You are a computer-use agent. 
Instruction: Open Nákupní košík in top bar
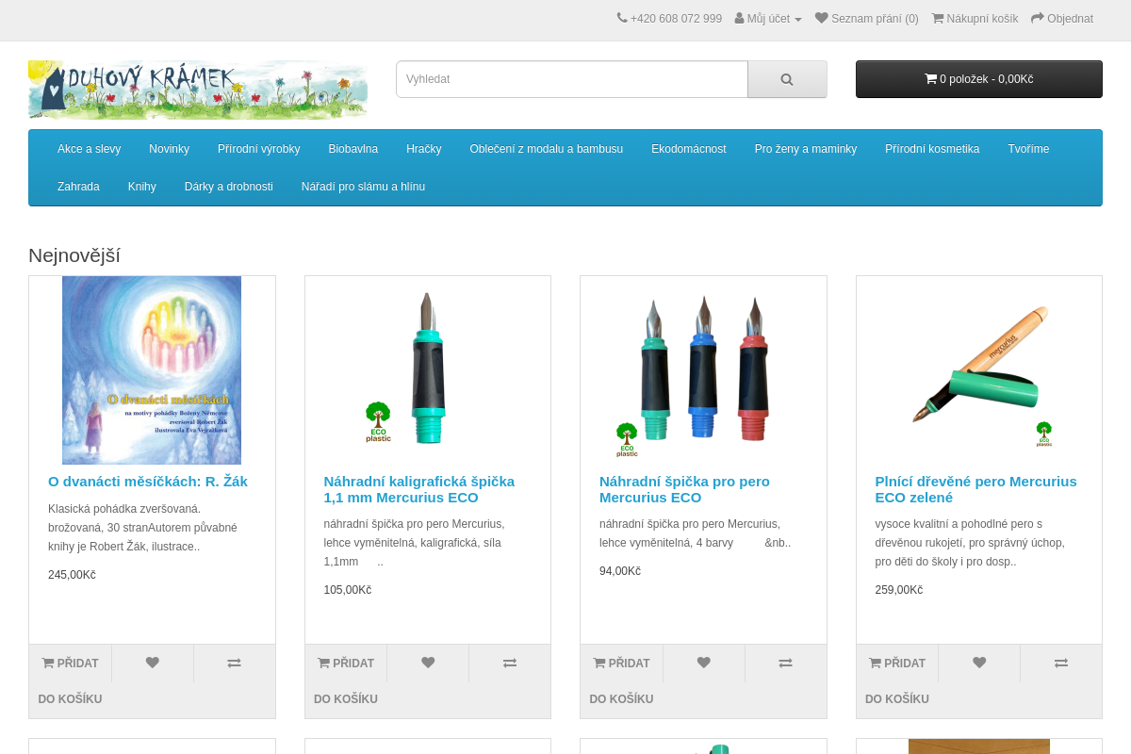(975, 19)
